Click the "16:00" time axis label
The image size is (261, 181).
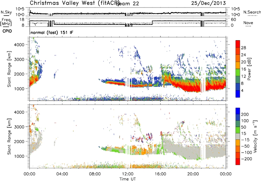tap(160, 174)
